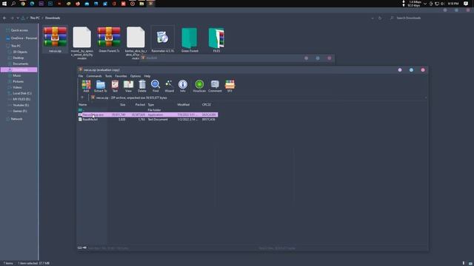The image size is (474, 266).
Task: Select the parent folder '..' row
Action: pos(147,110)
